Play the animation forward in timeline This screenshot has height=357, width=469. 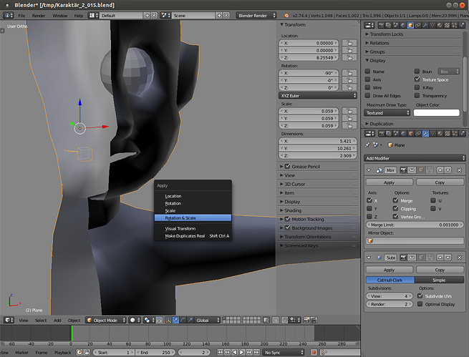pos(242,352)
